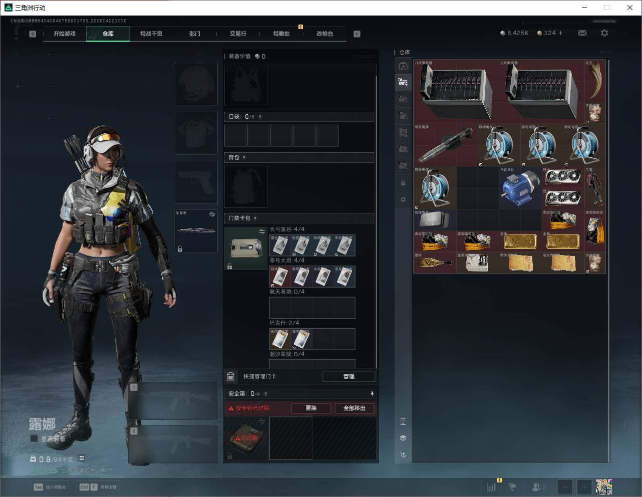Toggle the pin icon on the 安全箱 header
The height and width of the screenshot is (497, 642).
(x=372, y=394)
